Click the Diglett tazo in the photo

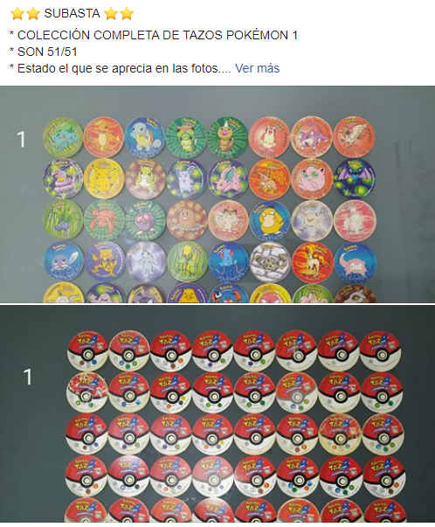tap(187, 220)
